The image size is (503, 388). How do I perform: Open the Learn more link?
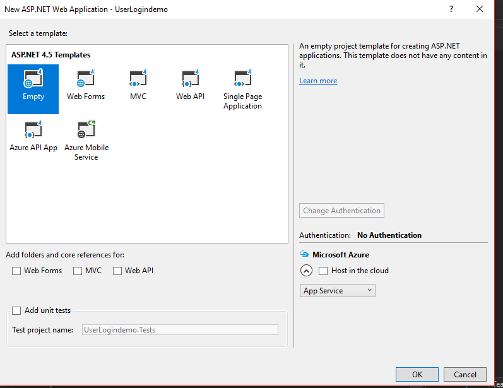coord(318,81)
